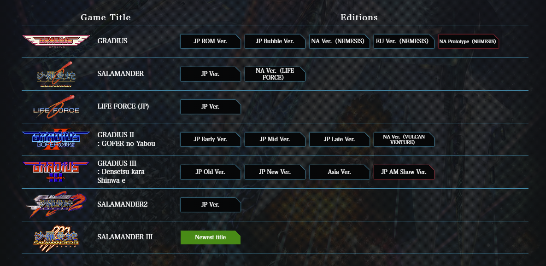Choose NA Ver. (VULCAN VENTURE) edition
Image resolution: width=546 pixels, height=266 pixels.
404,139
